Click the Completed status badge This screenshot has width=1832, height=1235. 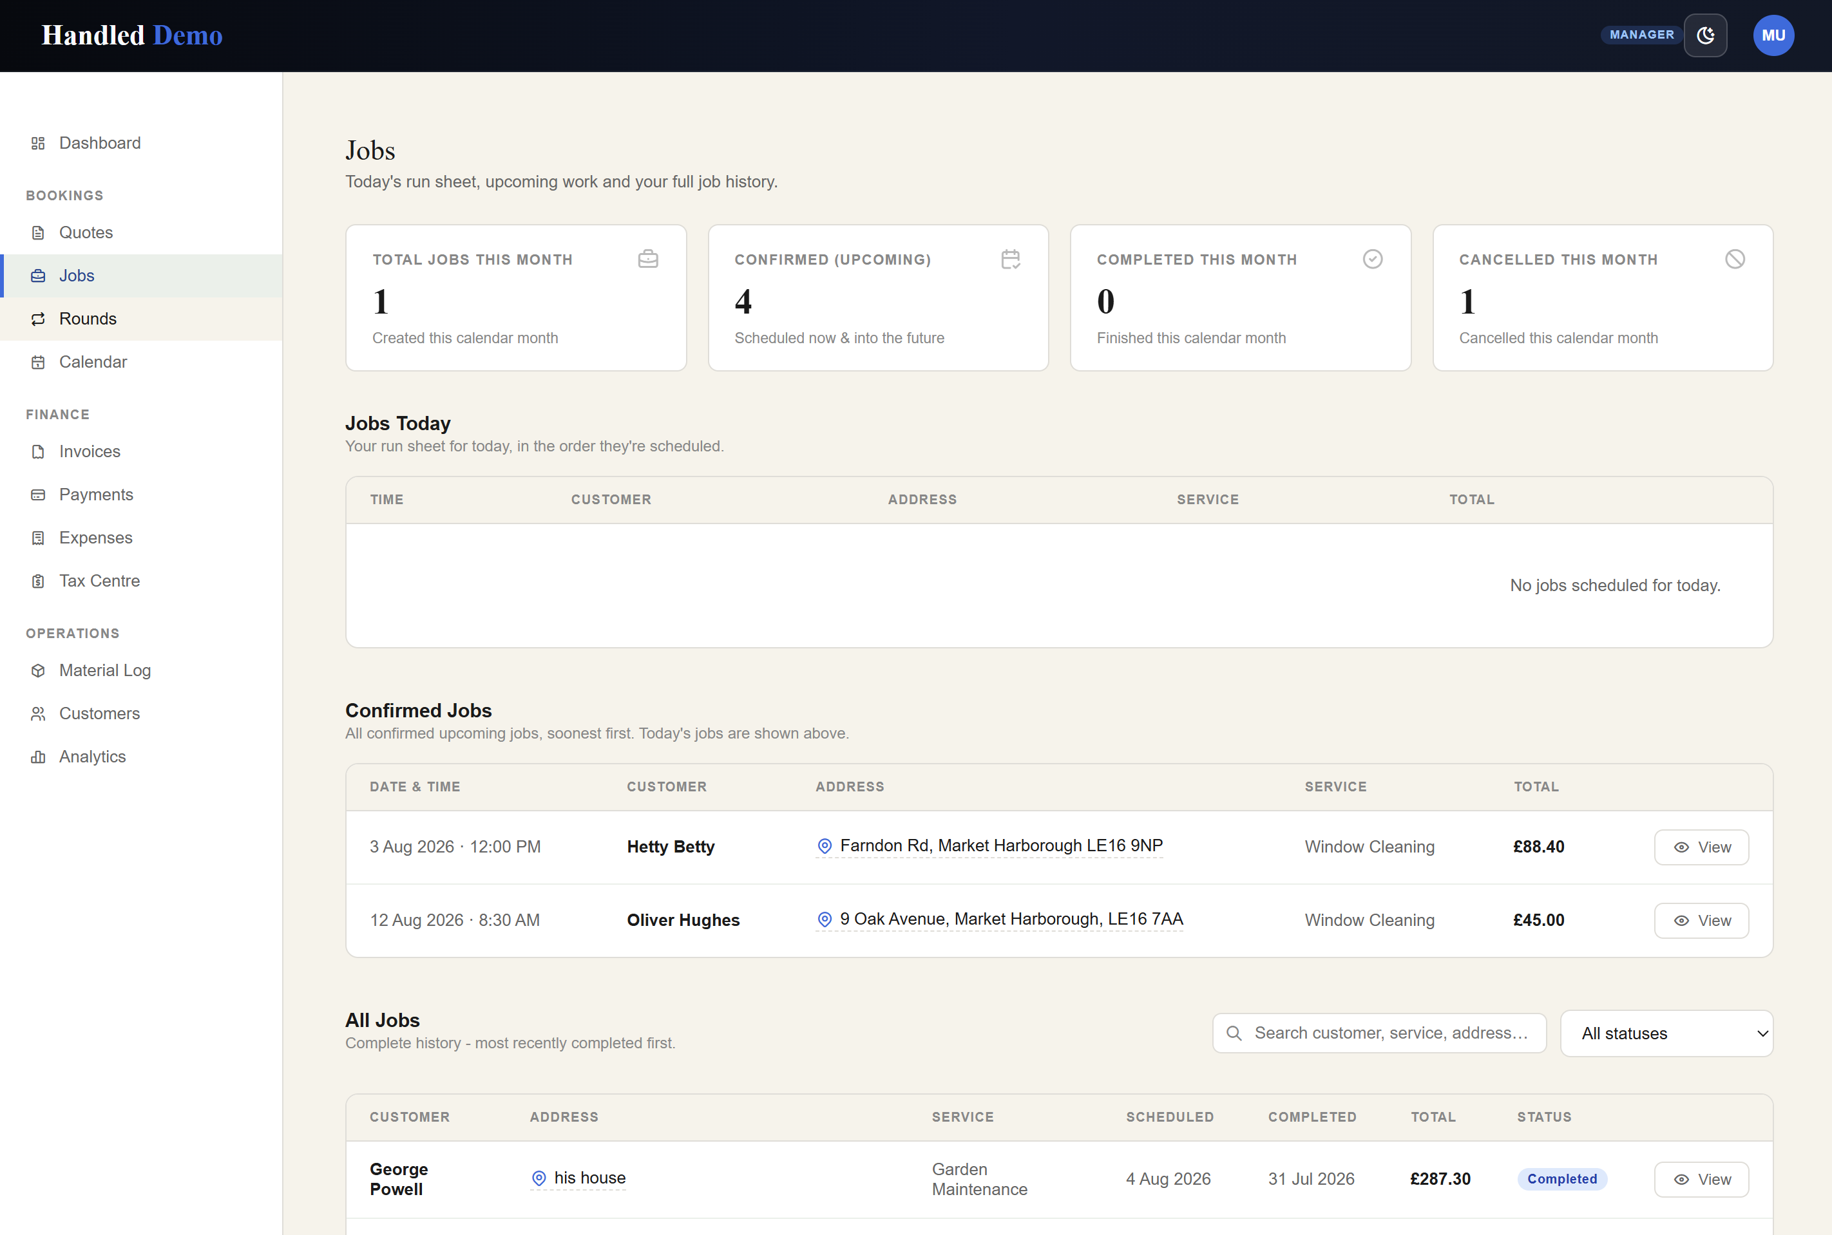1561,1179
